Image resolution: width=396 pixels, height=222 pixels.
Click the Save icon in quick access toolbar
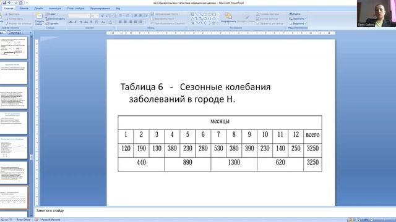tap(4, 2)
